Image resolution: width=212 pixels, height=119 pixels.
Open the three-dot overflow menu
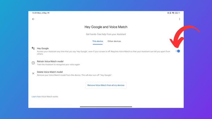point(179,19)
